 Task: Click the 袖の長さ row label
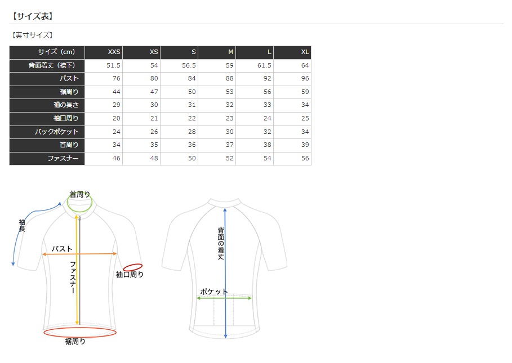(47, 105)
